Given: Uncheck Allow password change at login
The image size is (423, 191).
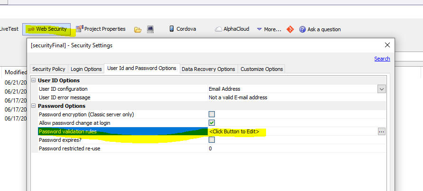Looking at the screenshot, I should (x=212, y=123).
